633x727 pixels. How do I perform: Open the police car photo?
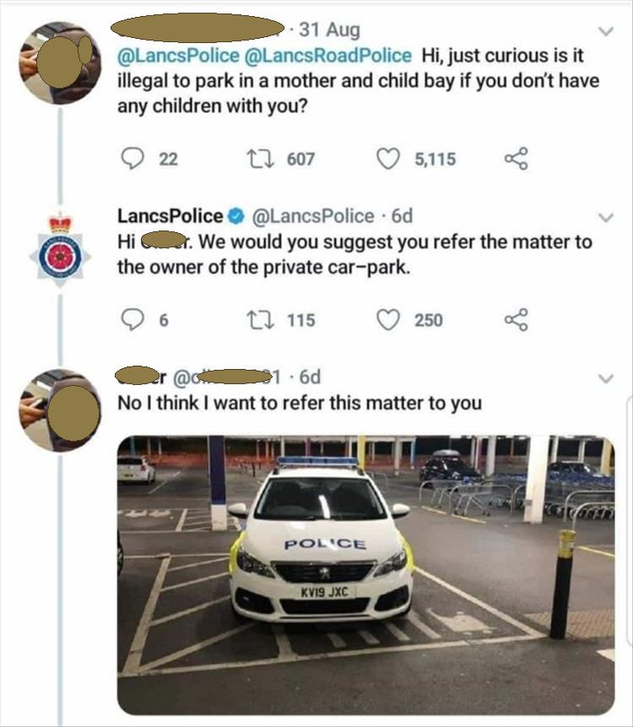[x=365, y=574]
